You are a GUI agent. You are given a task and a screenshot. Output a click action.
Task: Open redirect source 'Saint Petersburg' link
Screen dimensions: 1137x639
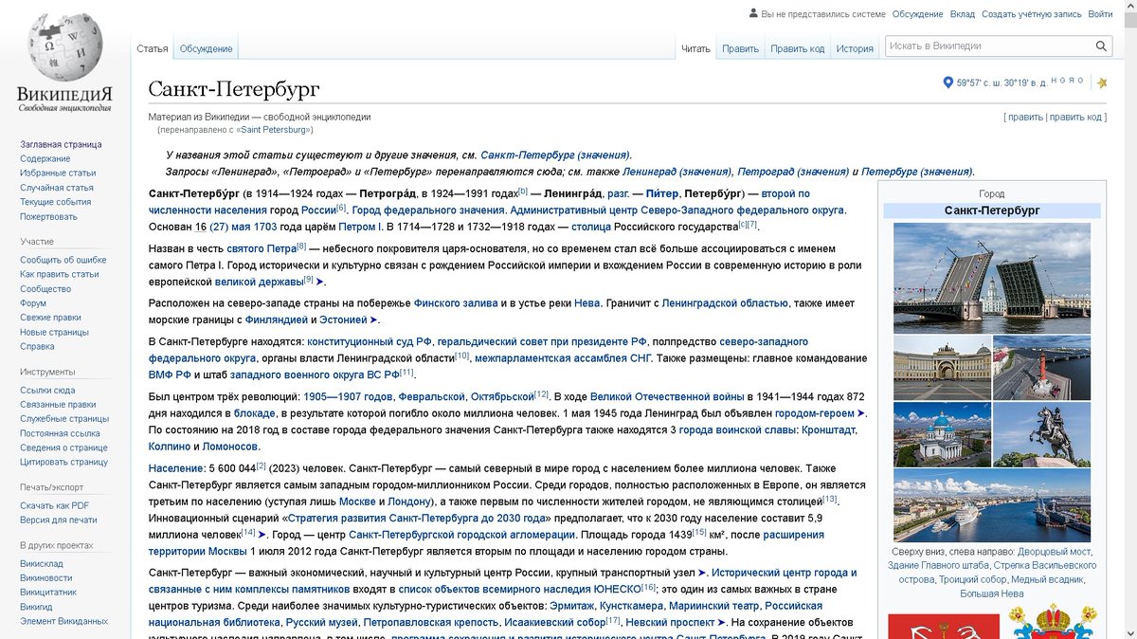click(x=275, y=129)
